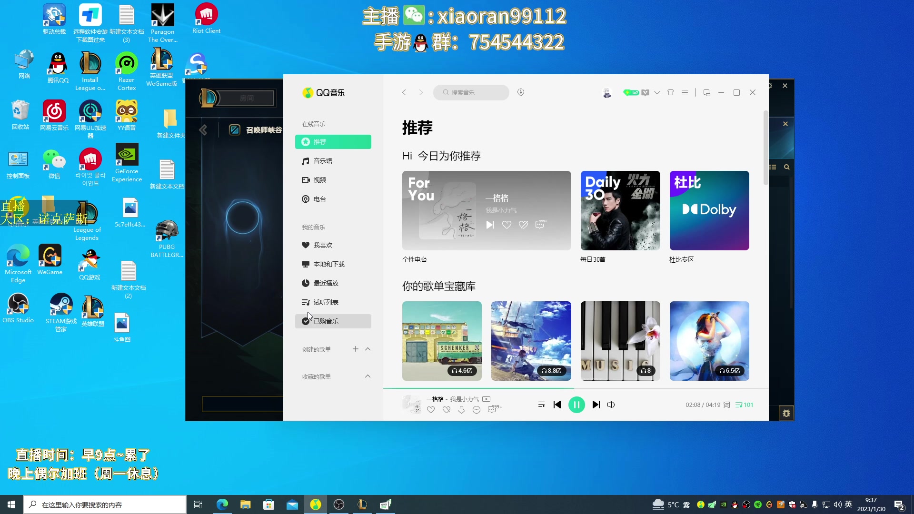The height and width of the screenshot is (514, 914).
Task: Collapse the 收藏的歌单 section
Action: click(x=368, y=376)
